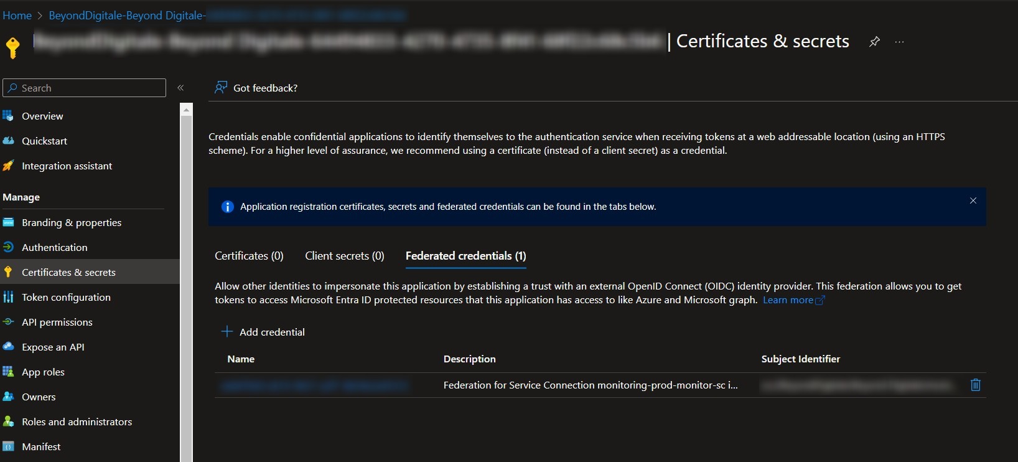Click the Home breadcrumb link

(x=17, y=16)
